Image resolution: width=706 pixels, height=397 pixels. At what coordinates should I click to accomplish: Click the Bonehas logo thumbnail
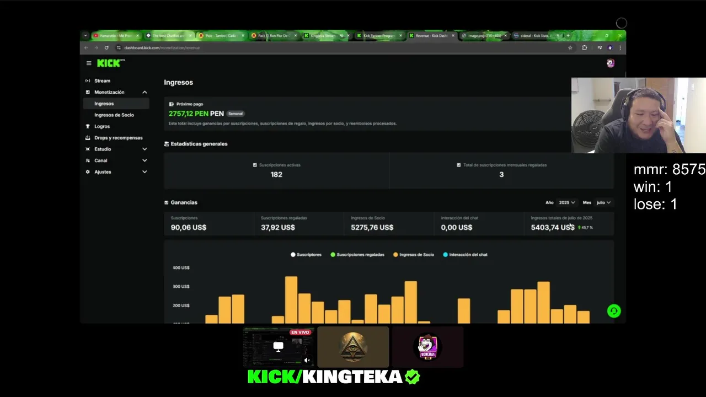(x=427, y=347)
